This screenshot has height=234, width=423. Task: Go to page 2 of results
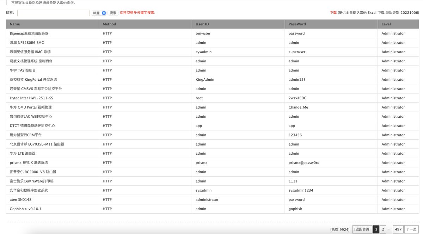[383, 229]
